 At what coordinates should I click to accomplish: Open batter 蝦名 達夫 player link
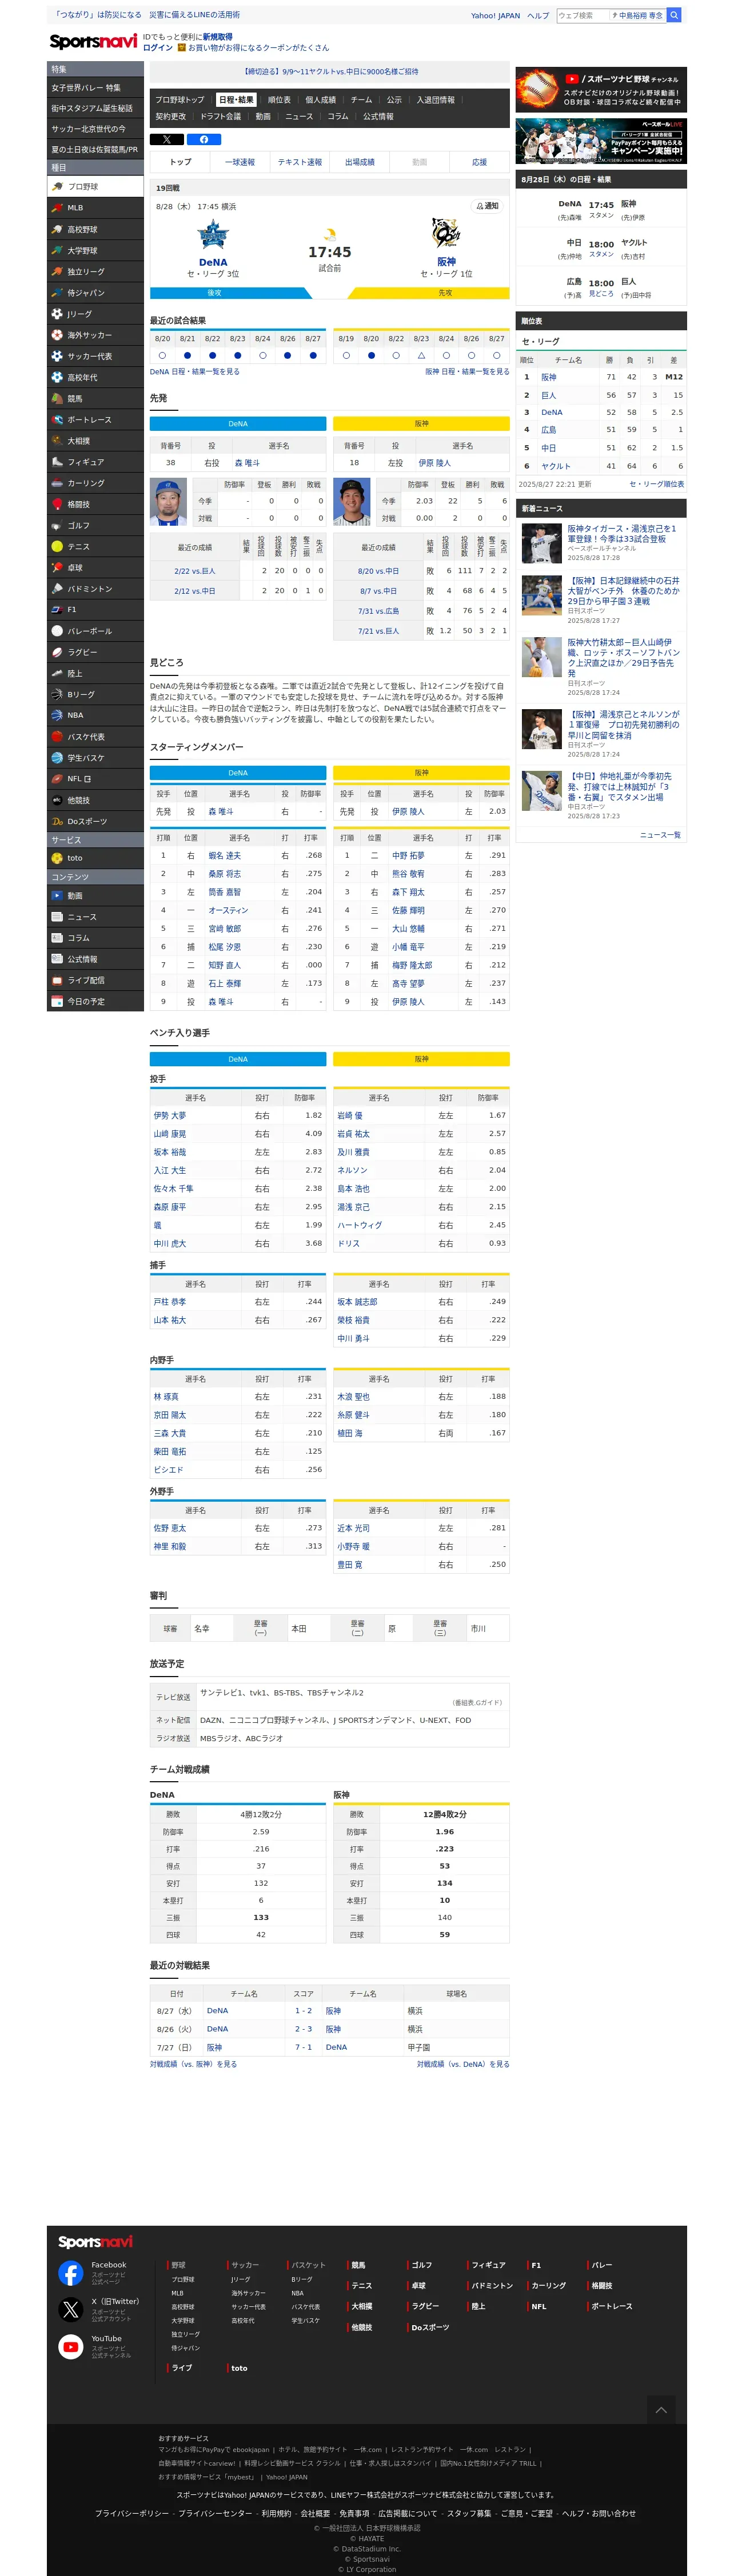(224, 857)
